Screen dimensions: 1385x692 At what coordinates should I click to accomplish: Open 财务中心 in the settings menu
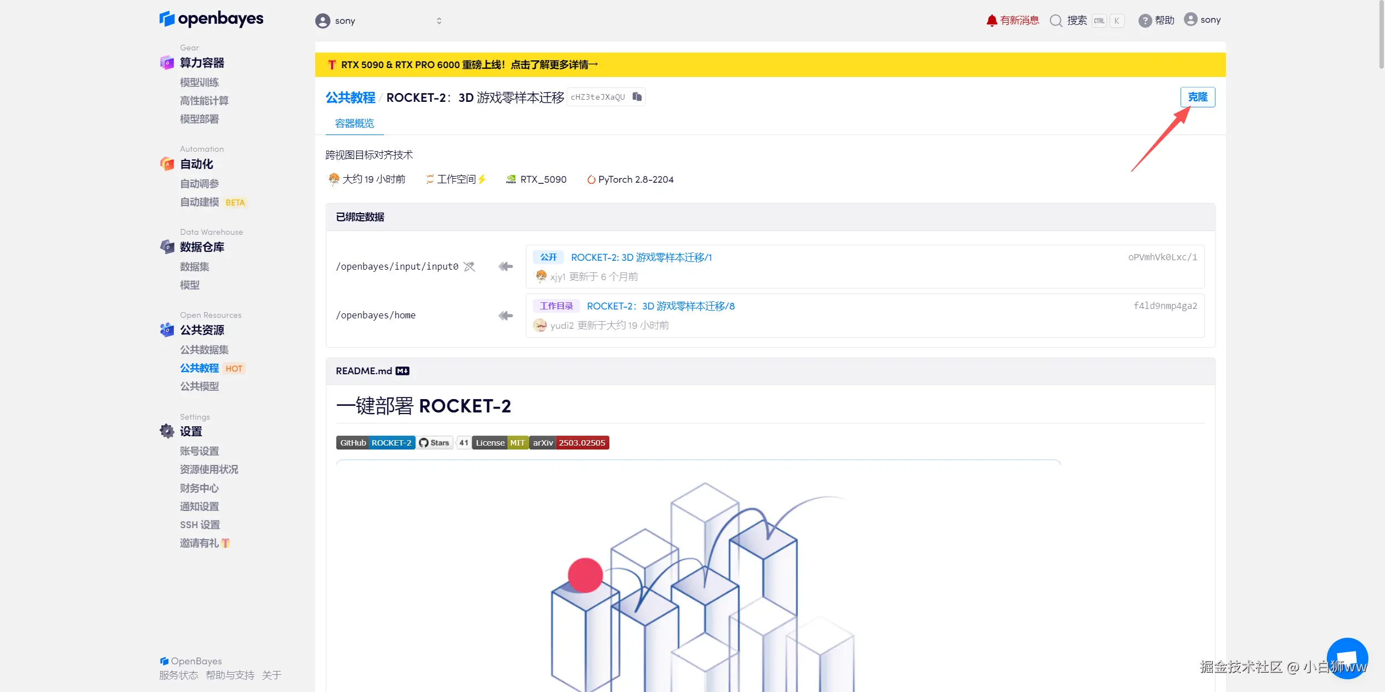[199, 488]
